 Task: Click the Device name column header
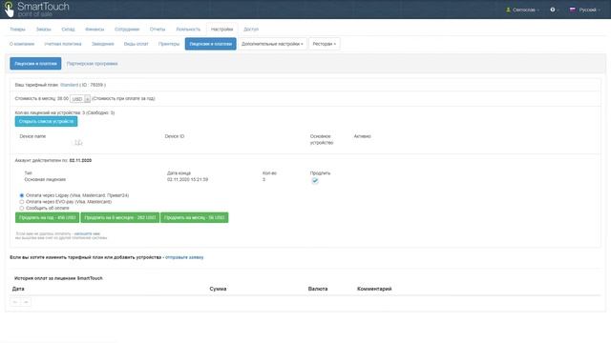[x=32, y=136]
